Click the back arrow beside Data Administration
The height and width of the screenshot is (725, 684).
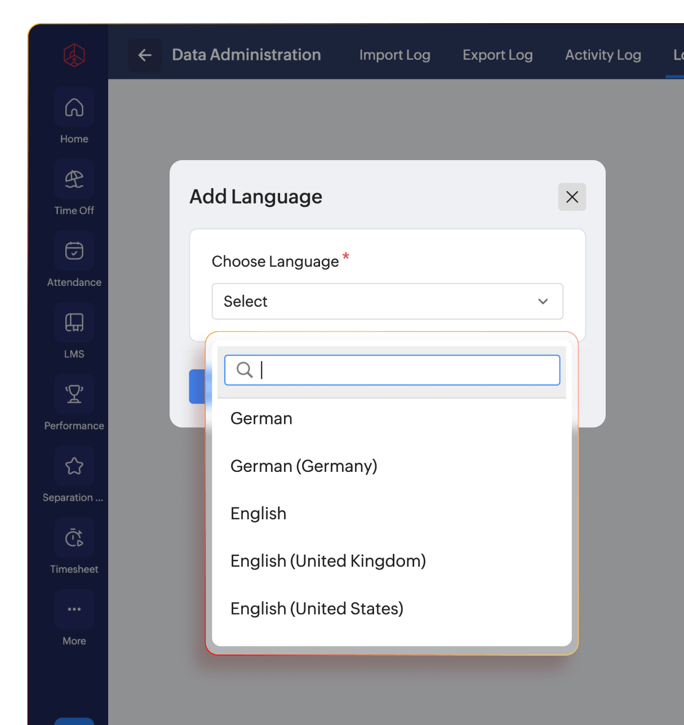(145, 55)
